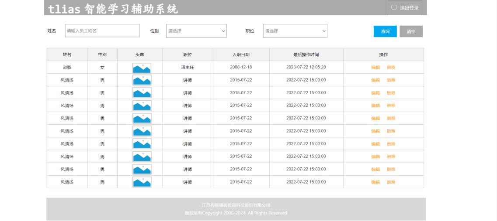
Task: Click the tlias 智能学习辅助系统 title
Action: 113,9
